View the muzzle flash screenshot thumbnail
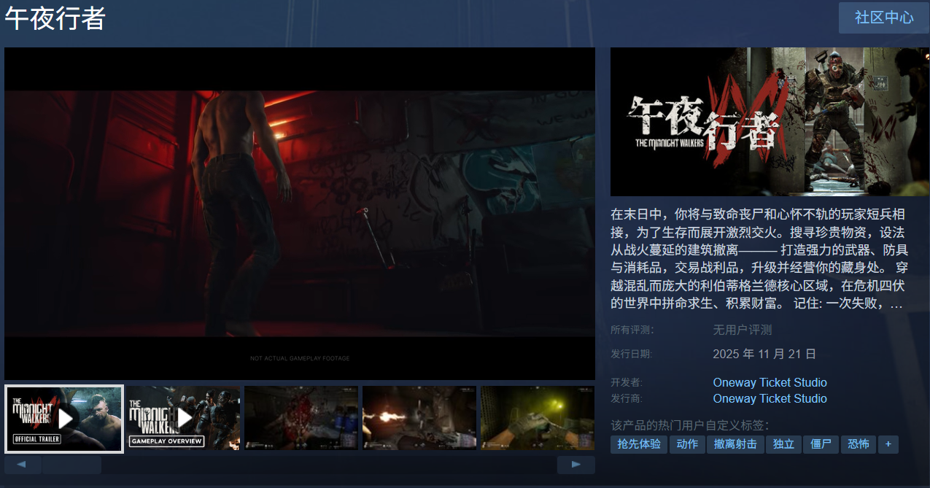The width and height of the screenshot is (930, 488). pos(419,418)
